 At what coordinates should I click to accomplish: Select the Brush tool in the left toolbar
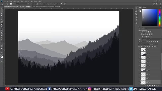click(2, 24)
